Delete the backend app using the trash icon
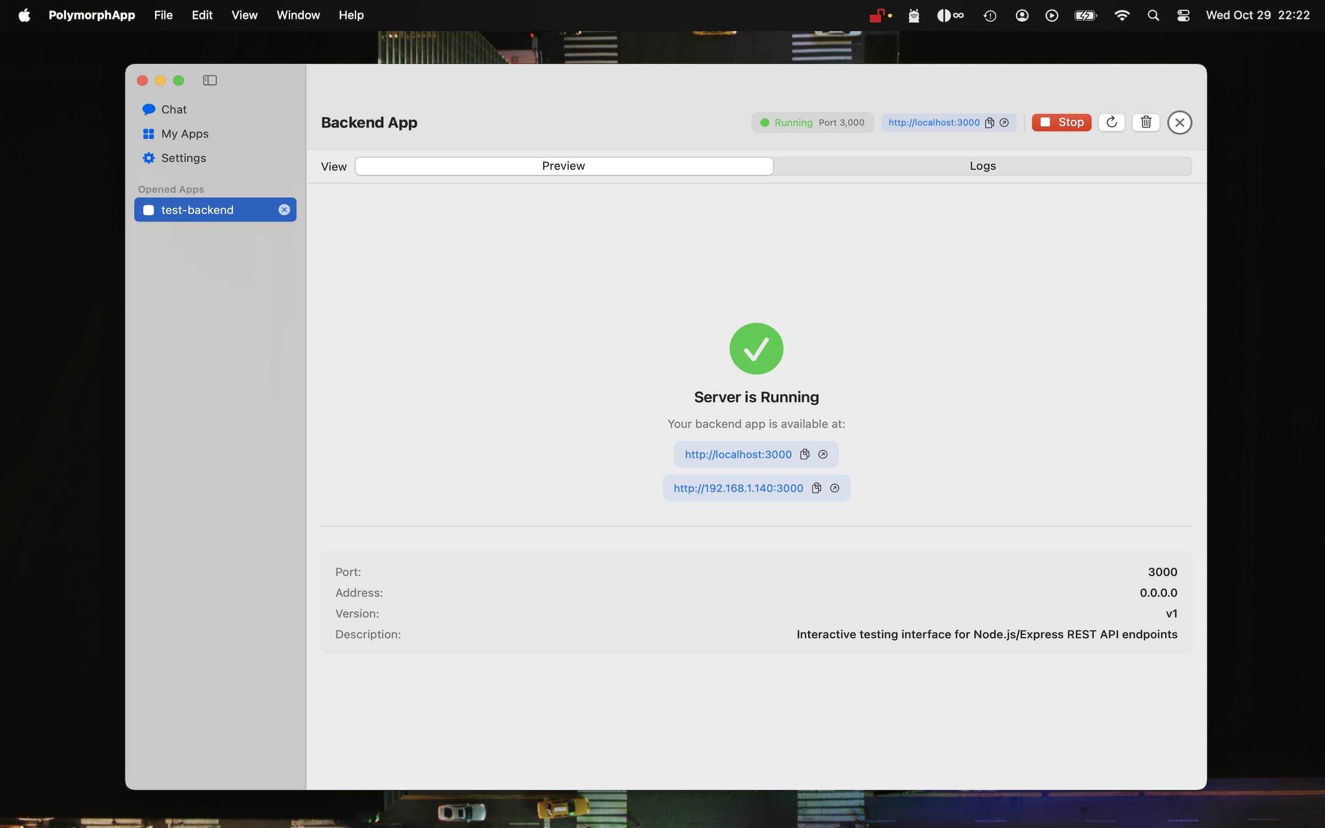This screenshot has height=828, width=1325. 1146,122
